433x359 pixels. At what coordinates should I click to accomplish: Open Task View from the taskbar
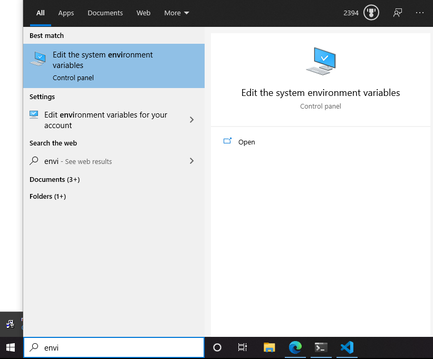pos(242,348)
